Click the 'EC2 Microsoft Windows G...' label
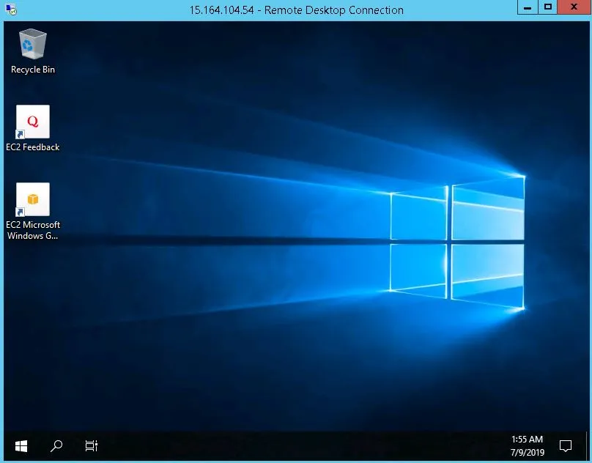Image resolution: width=592 pixels, height=463 pixels. pyautogui.click(x=33, y=230)
